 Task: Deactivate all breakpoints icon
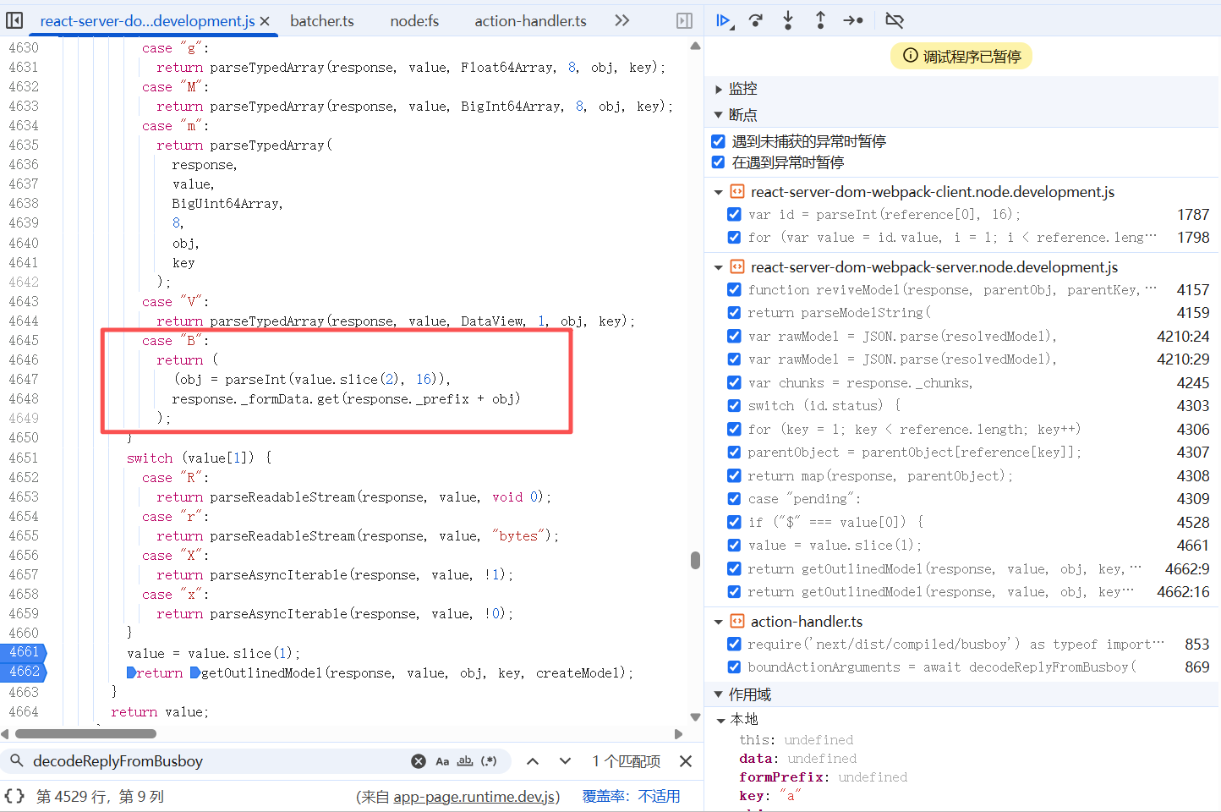(x=894, y=20)
